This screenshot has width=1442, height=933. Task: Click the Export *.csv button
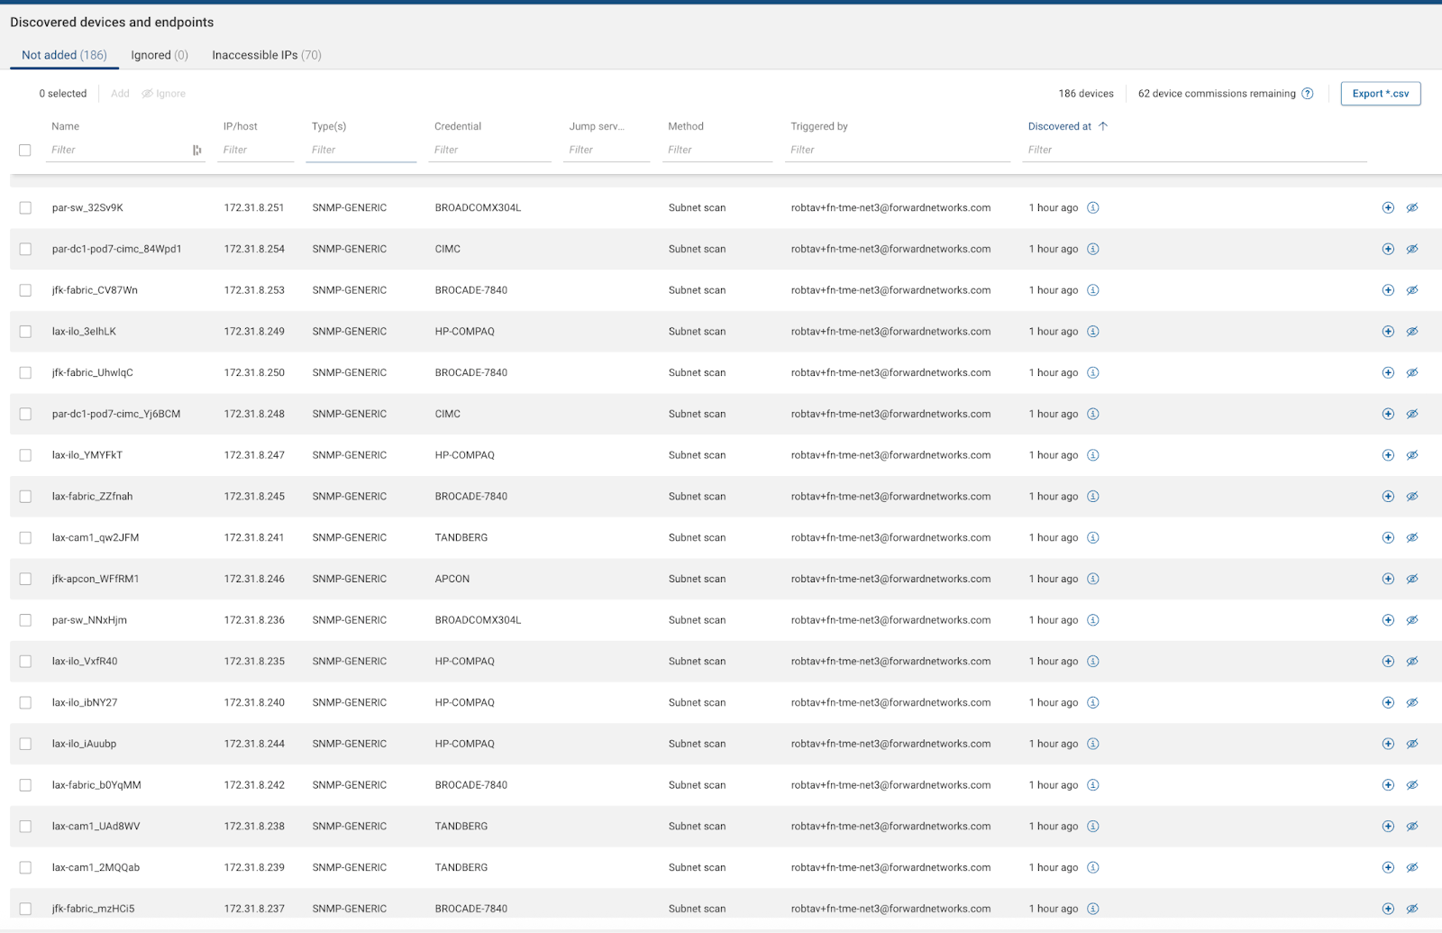point(1381,94)
